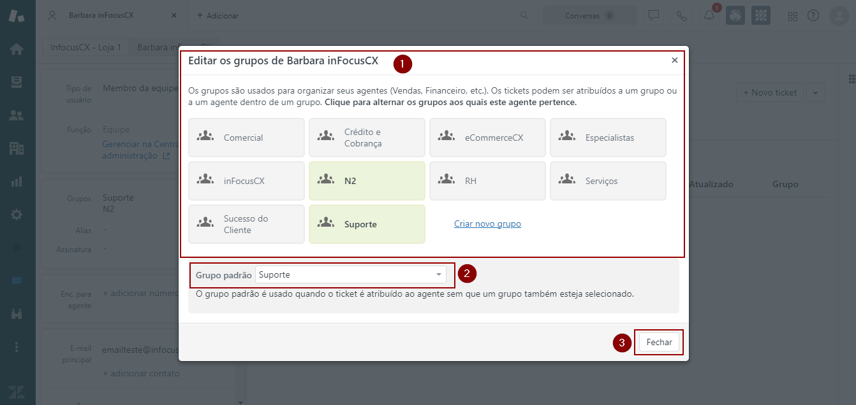The image size is (856, 405).
Task: Switch to InfocusCX - Loja 1 tab
Action: [85, 47]
